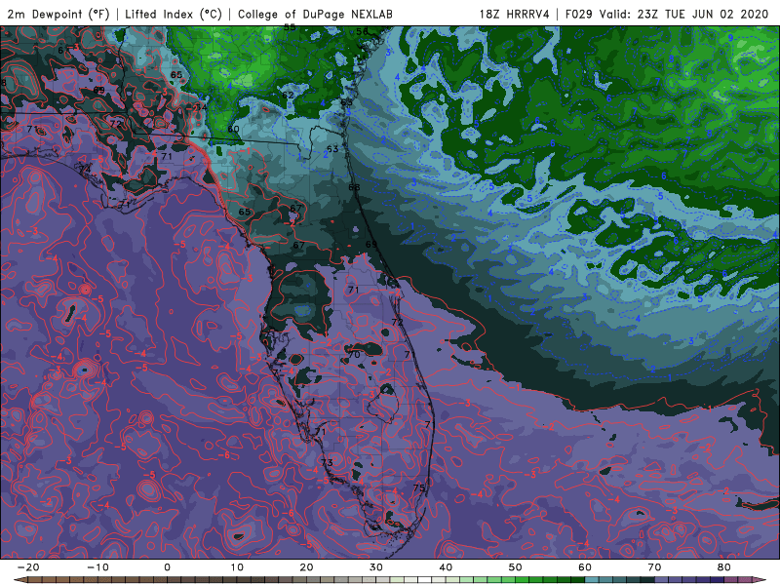780x585 pixels.
Task: Click the blue 9 lifted index contour label
Action: [730, 38]
